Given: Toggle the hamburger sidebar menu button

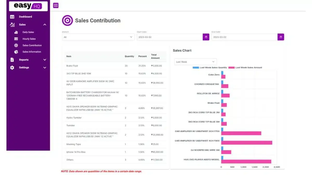Looking at the screenshot, I should tap(56, 5).
